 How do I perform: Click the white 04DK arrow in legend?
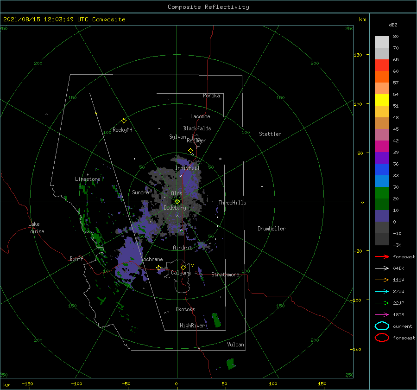(x=382, y=269)
